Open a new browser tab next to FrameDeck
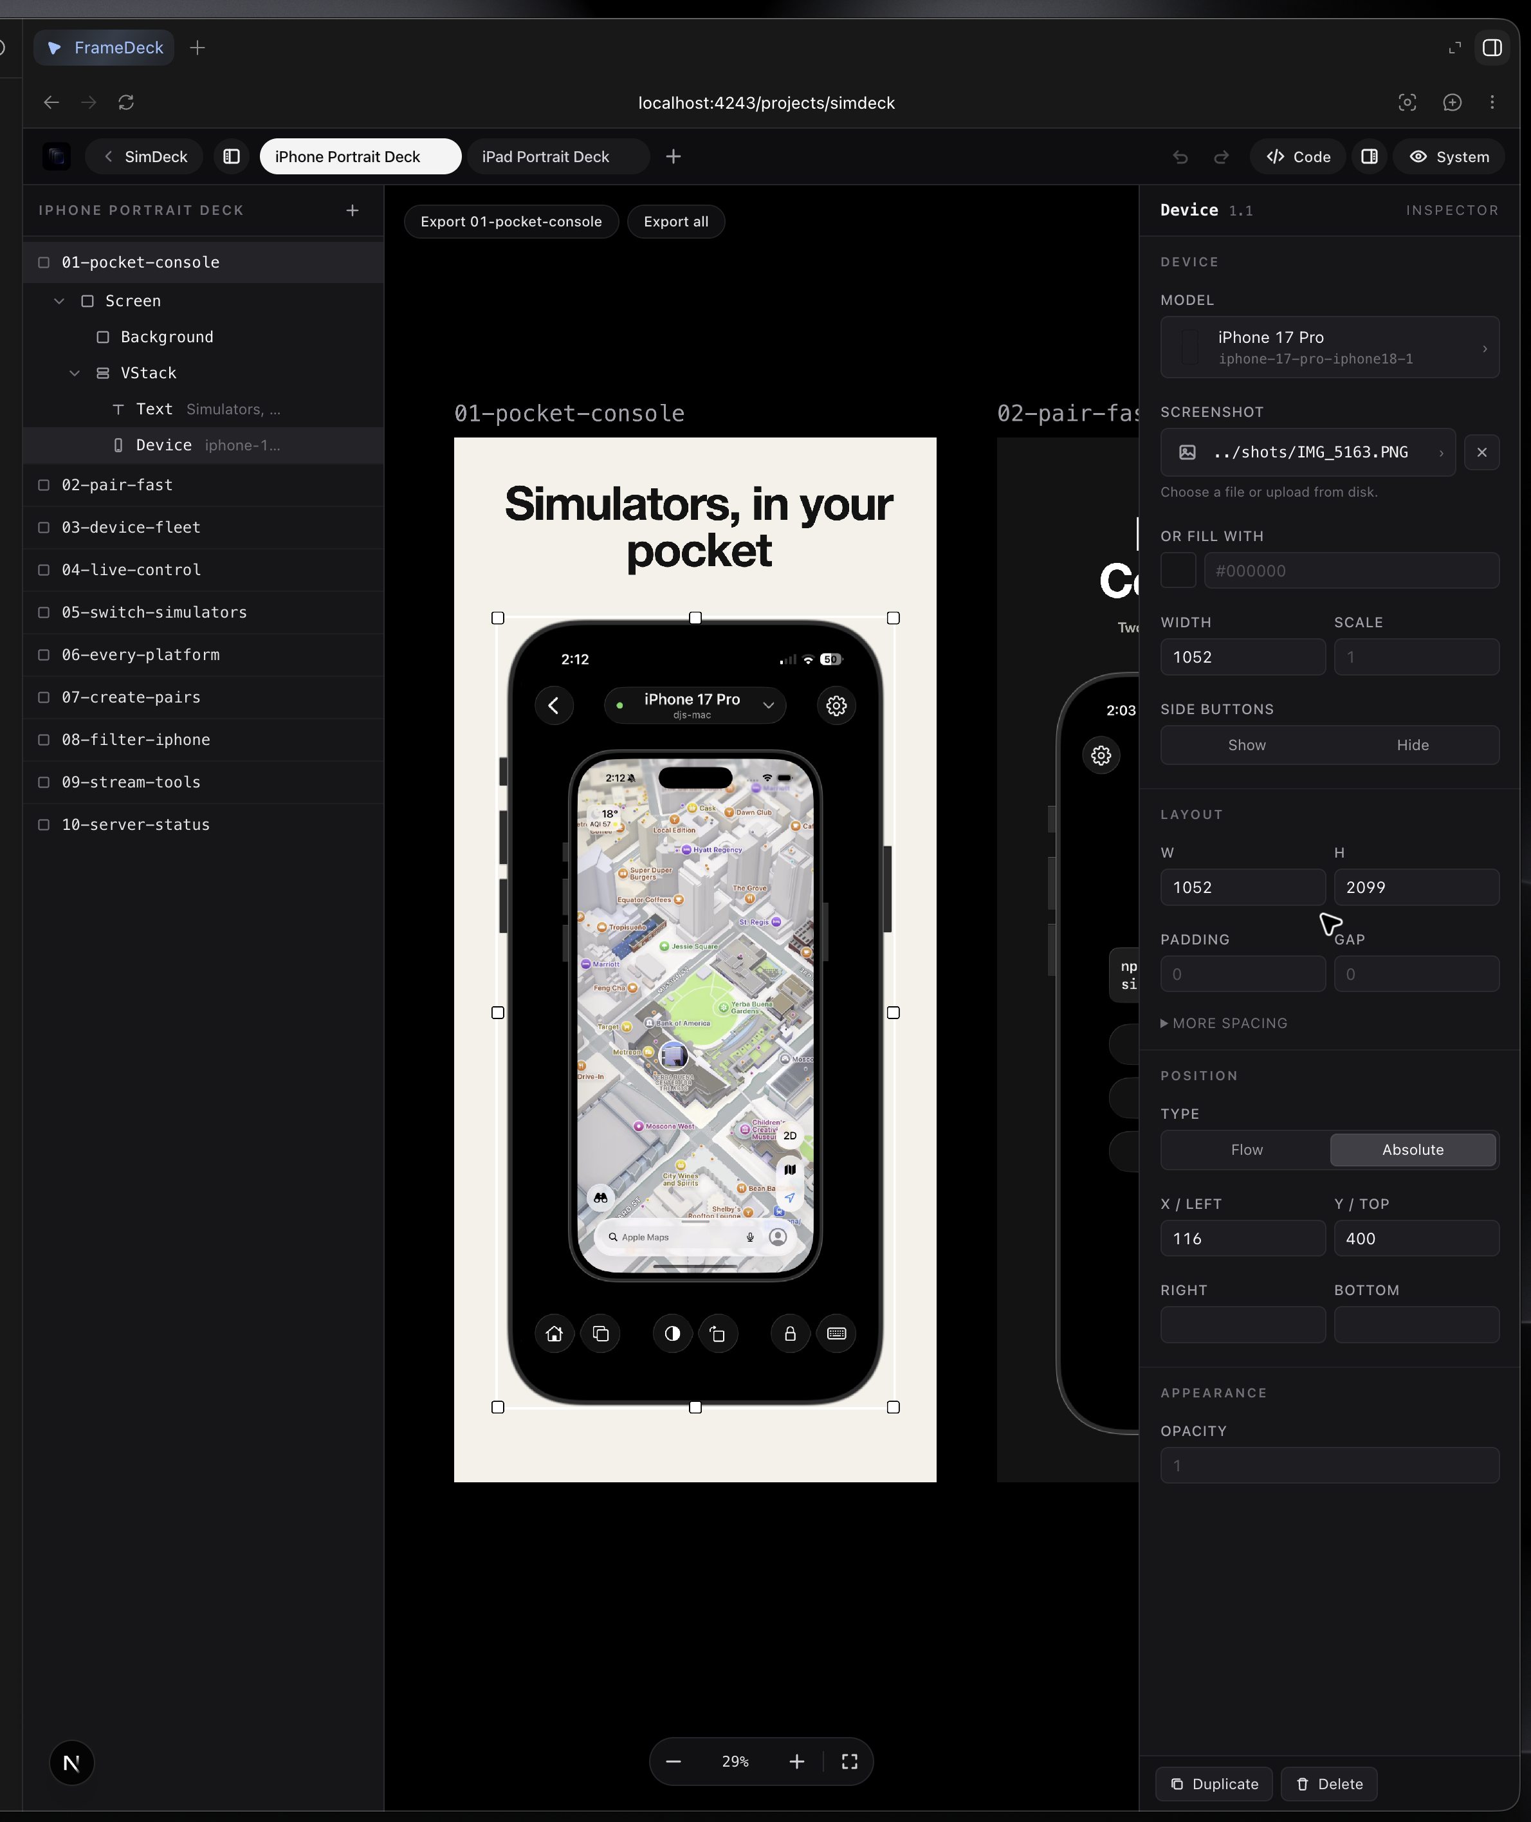This screenshot has width=1531, height=1822. 197,48
